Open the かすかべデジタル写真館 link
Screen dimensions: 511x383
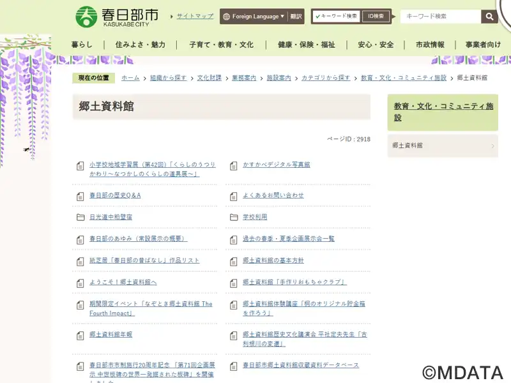[x=277, y=165]
